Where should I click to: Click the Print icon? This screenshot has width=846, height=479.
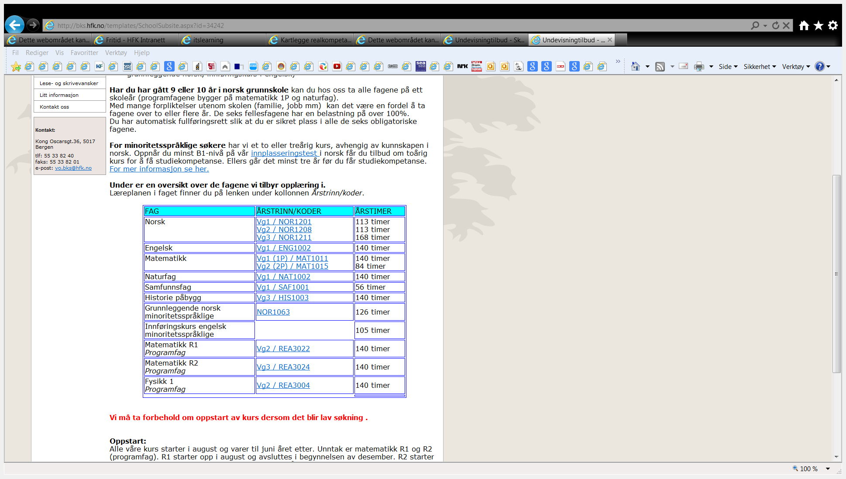point(699,66)
